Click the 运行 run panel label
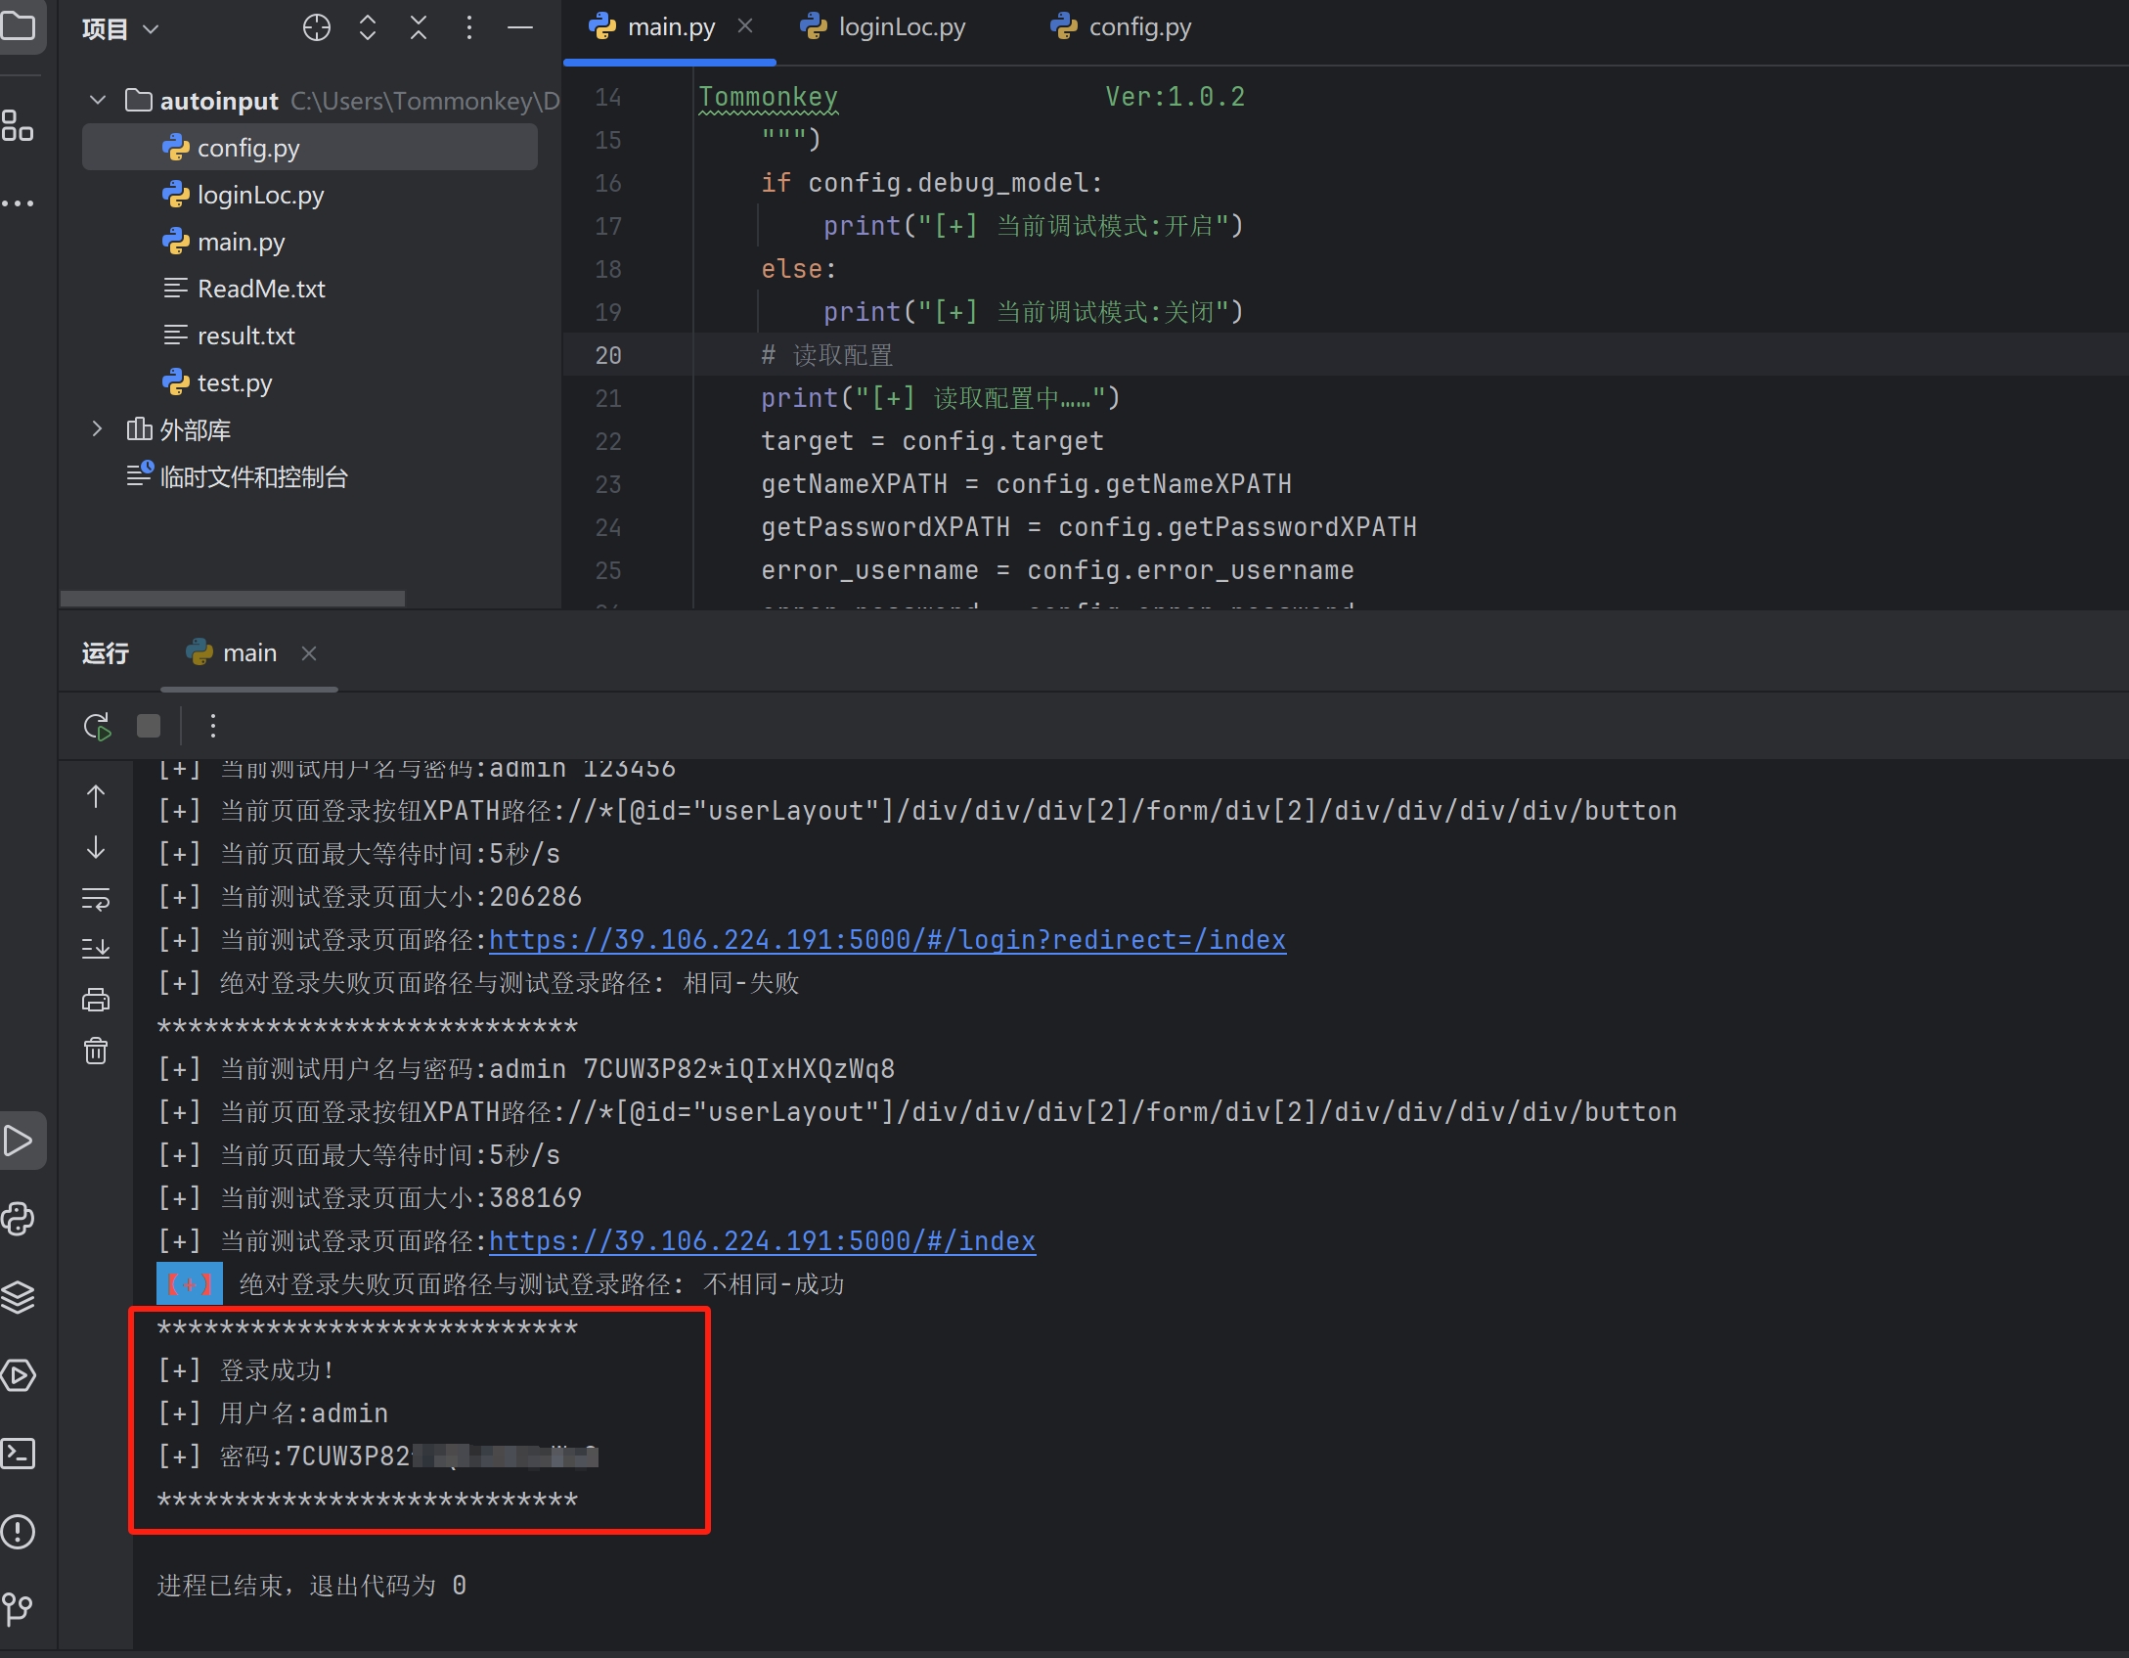 106,652
